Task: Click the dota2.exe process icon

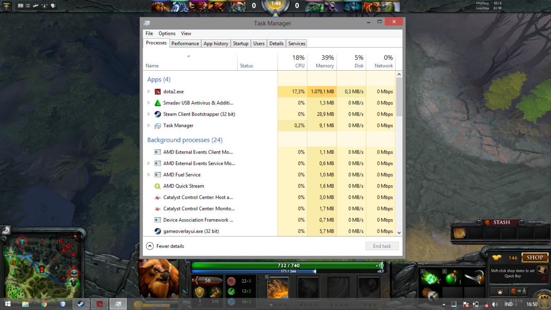Action: (x=158, y=92)
